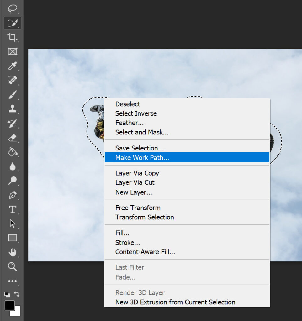Open Select and Mask...
The width and height of the screenshot is (302, 321).
pyautogui.click(x=187, y=132)
